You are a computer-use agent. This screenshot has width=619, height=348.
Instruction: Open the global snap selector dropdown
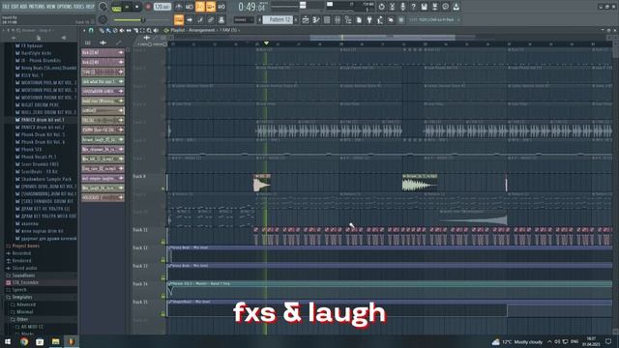[244, 19]
